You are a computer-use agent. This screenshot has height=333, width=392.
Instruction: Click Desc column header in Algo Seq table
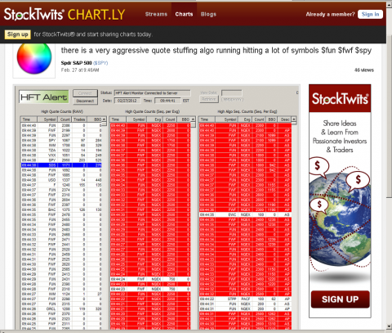point(285,119)
